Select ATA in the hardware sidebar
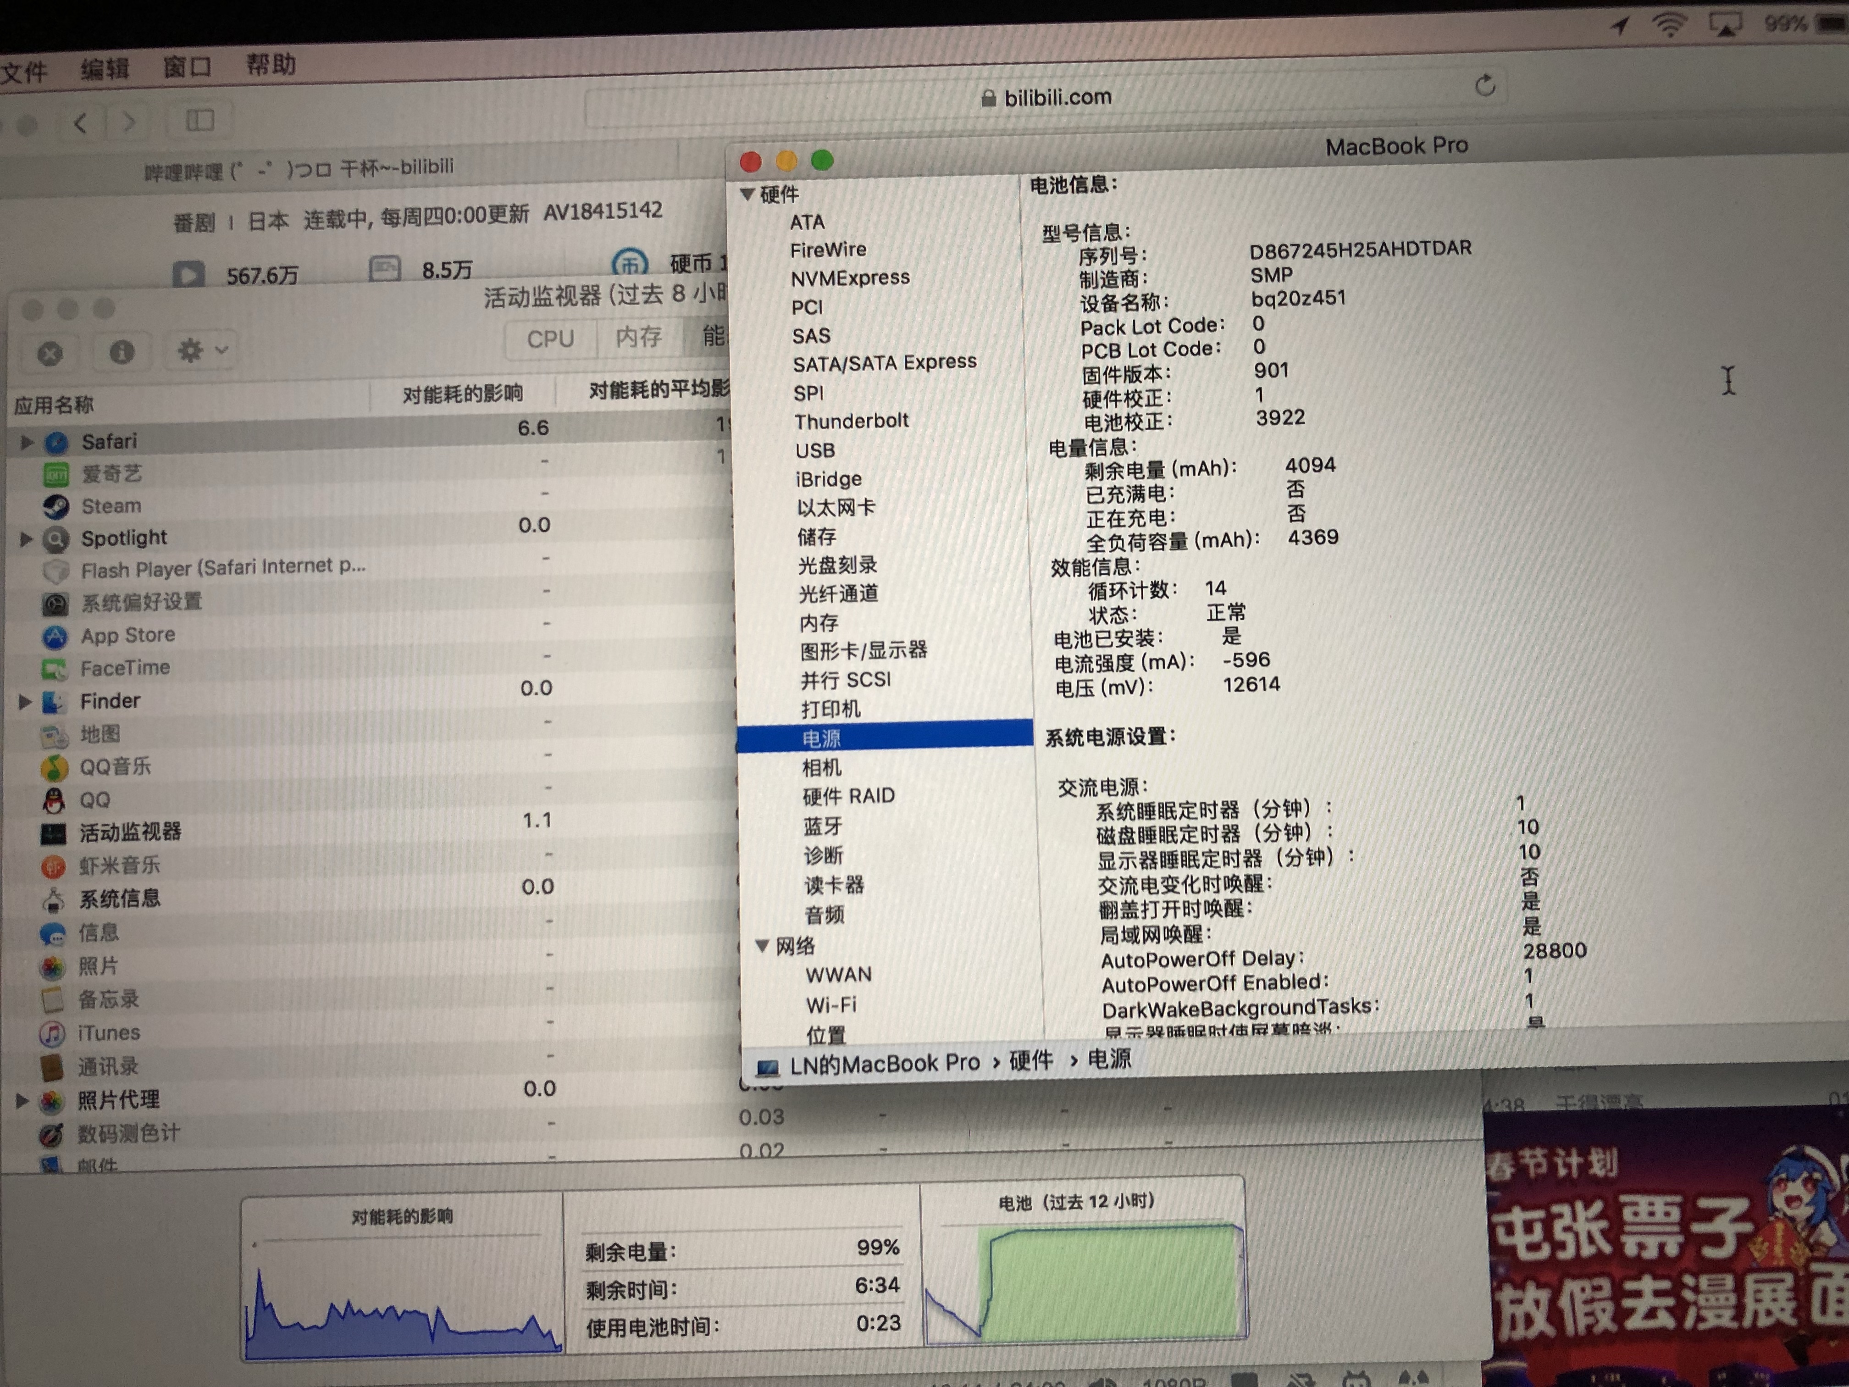The height and width of the screenshot is (1387, 1849). click(808, 222)
